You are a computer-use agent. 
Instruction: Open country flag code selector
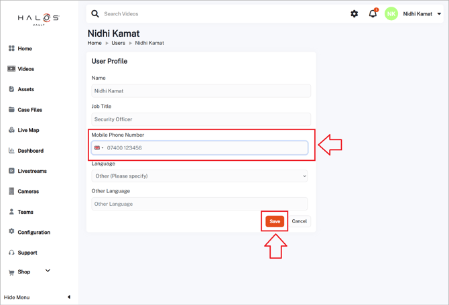(x=99, y=148)
